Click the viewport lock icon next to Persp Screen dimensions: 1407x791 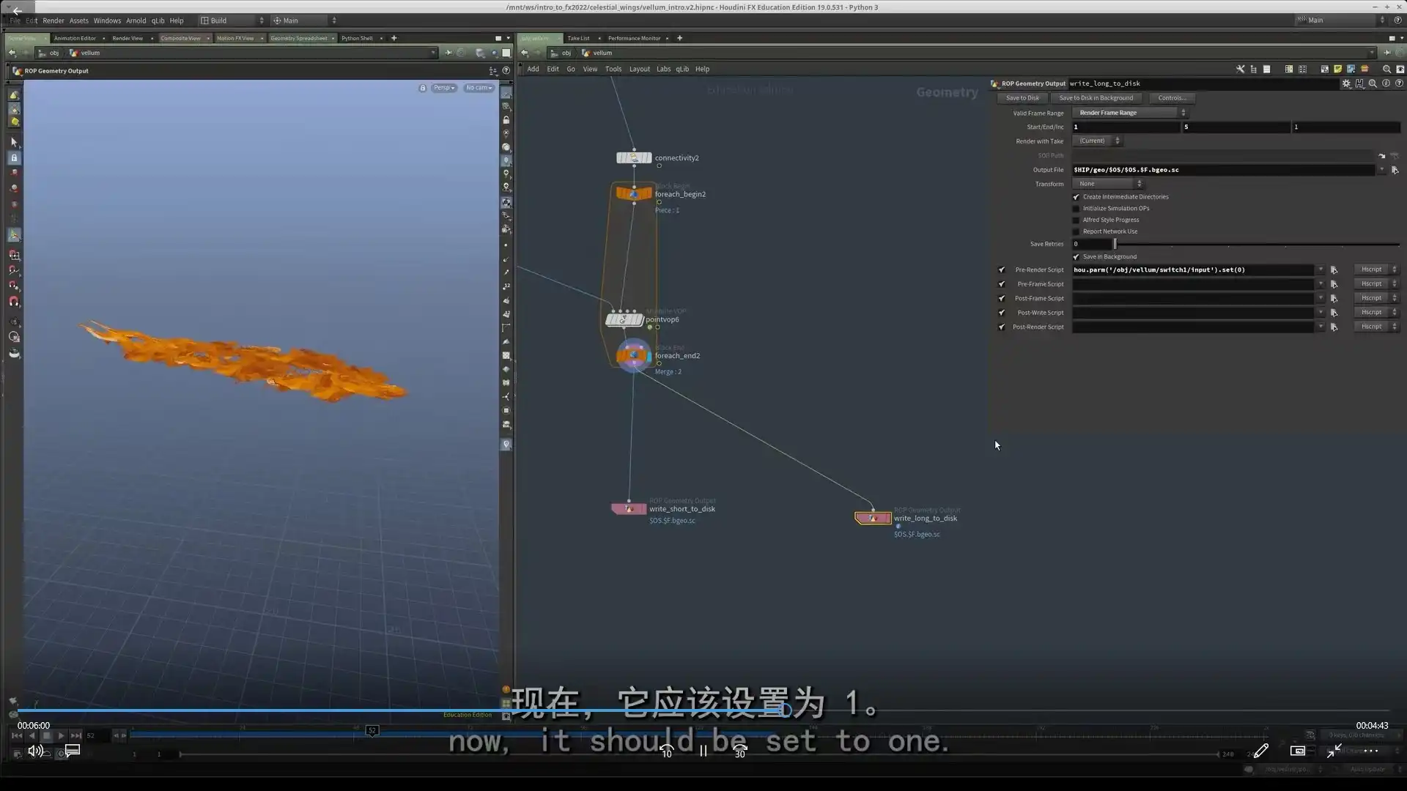[423, 88]
